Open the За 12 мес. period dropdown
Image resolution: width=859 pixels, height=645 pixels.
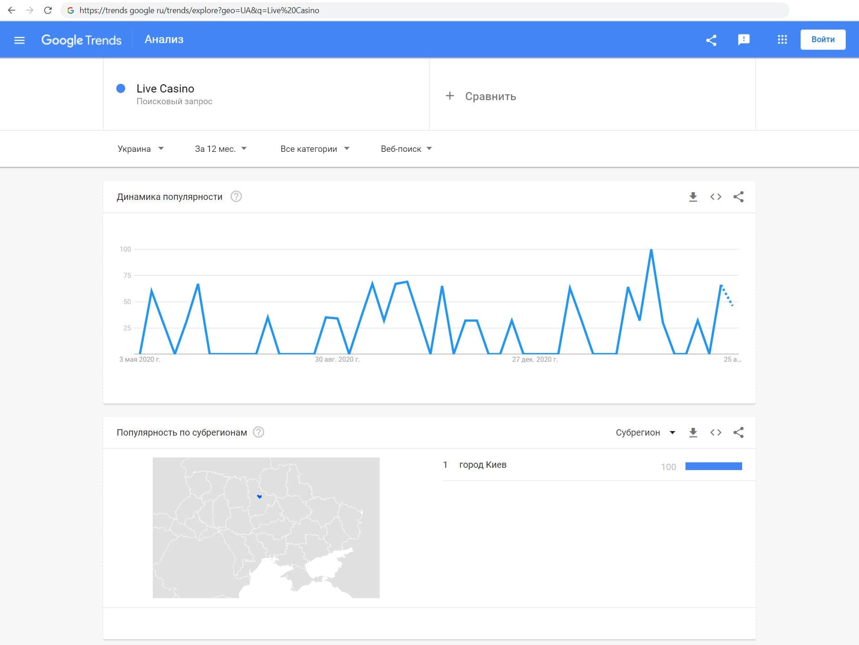[221, 149]
